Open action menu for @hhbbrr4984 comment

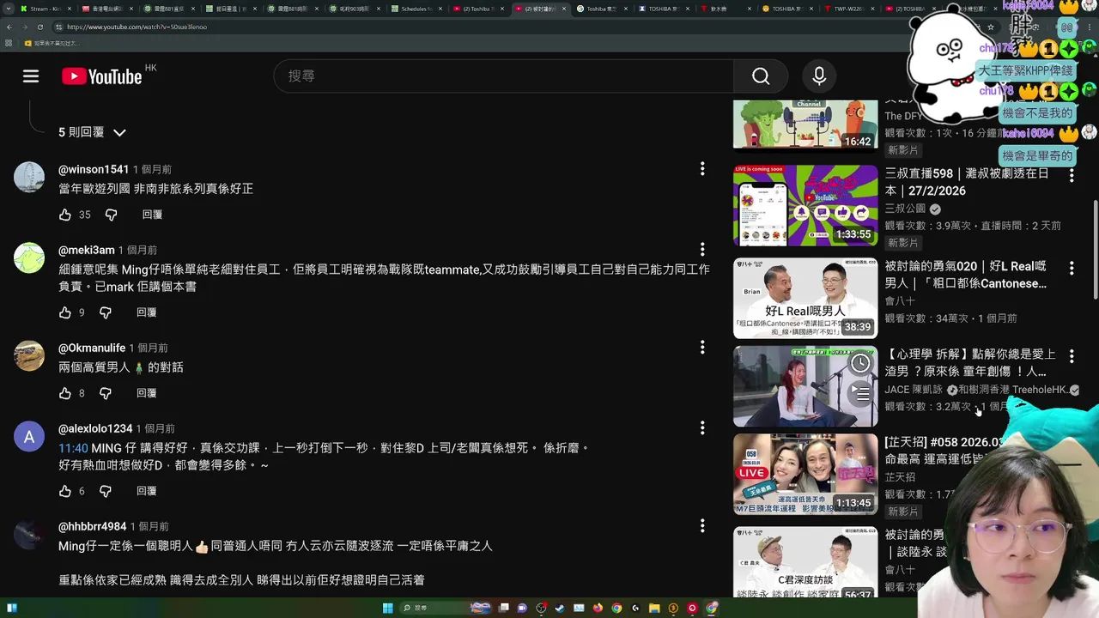(702, 525)
